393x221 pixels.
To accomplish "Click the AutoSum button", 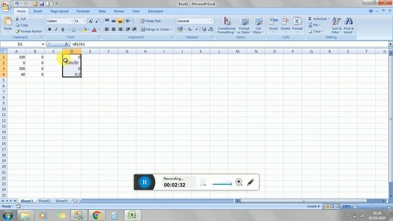I will click(x=317, y=19).
